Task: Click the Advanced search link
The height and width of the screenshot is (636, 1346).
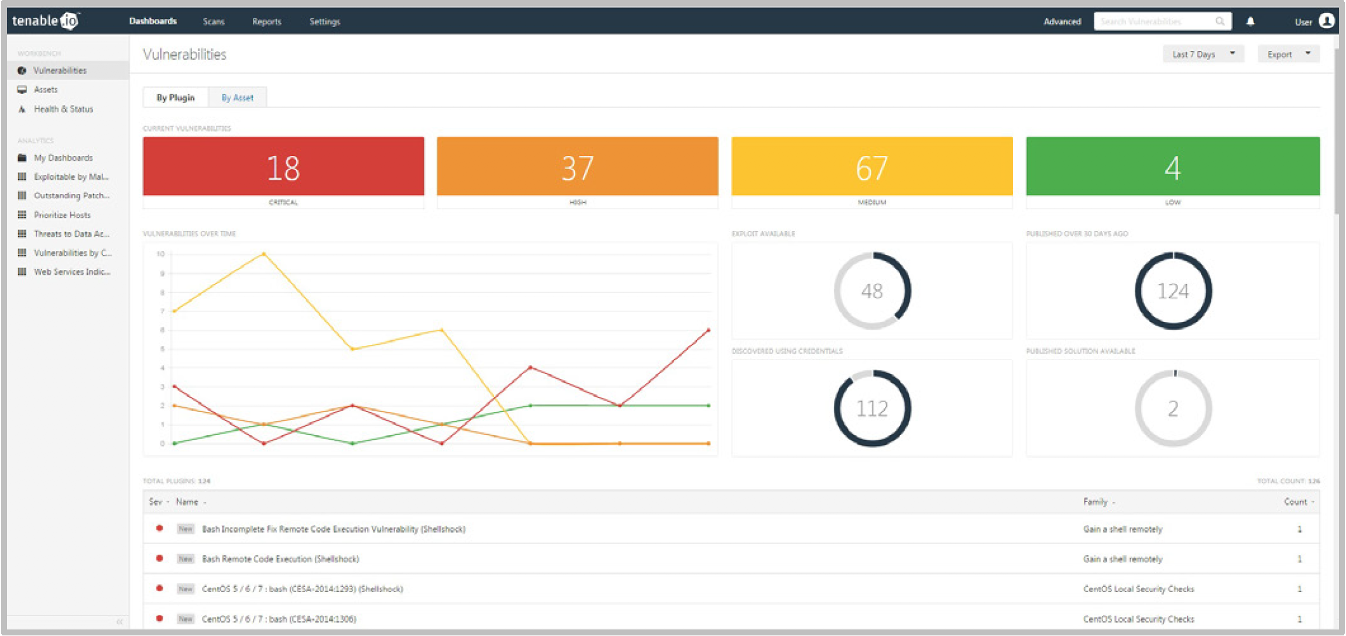Action: click(x=1062, y=22)
